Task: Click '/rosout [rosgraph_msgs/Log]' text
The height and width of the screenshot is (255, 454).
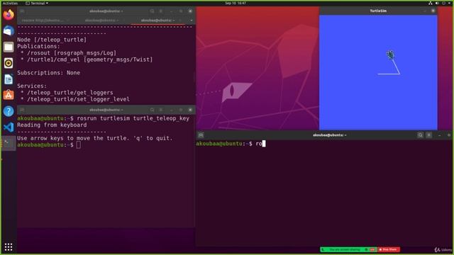Action: (72, 53)
